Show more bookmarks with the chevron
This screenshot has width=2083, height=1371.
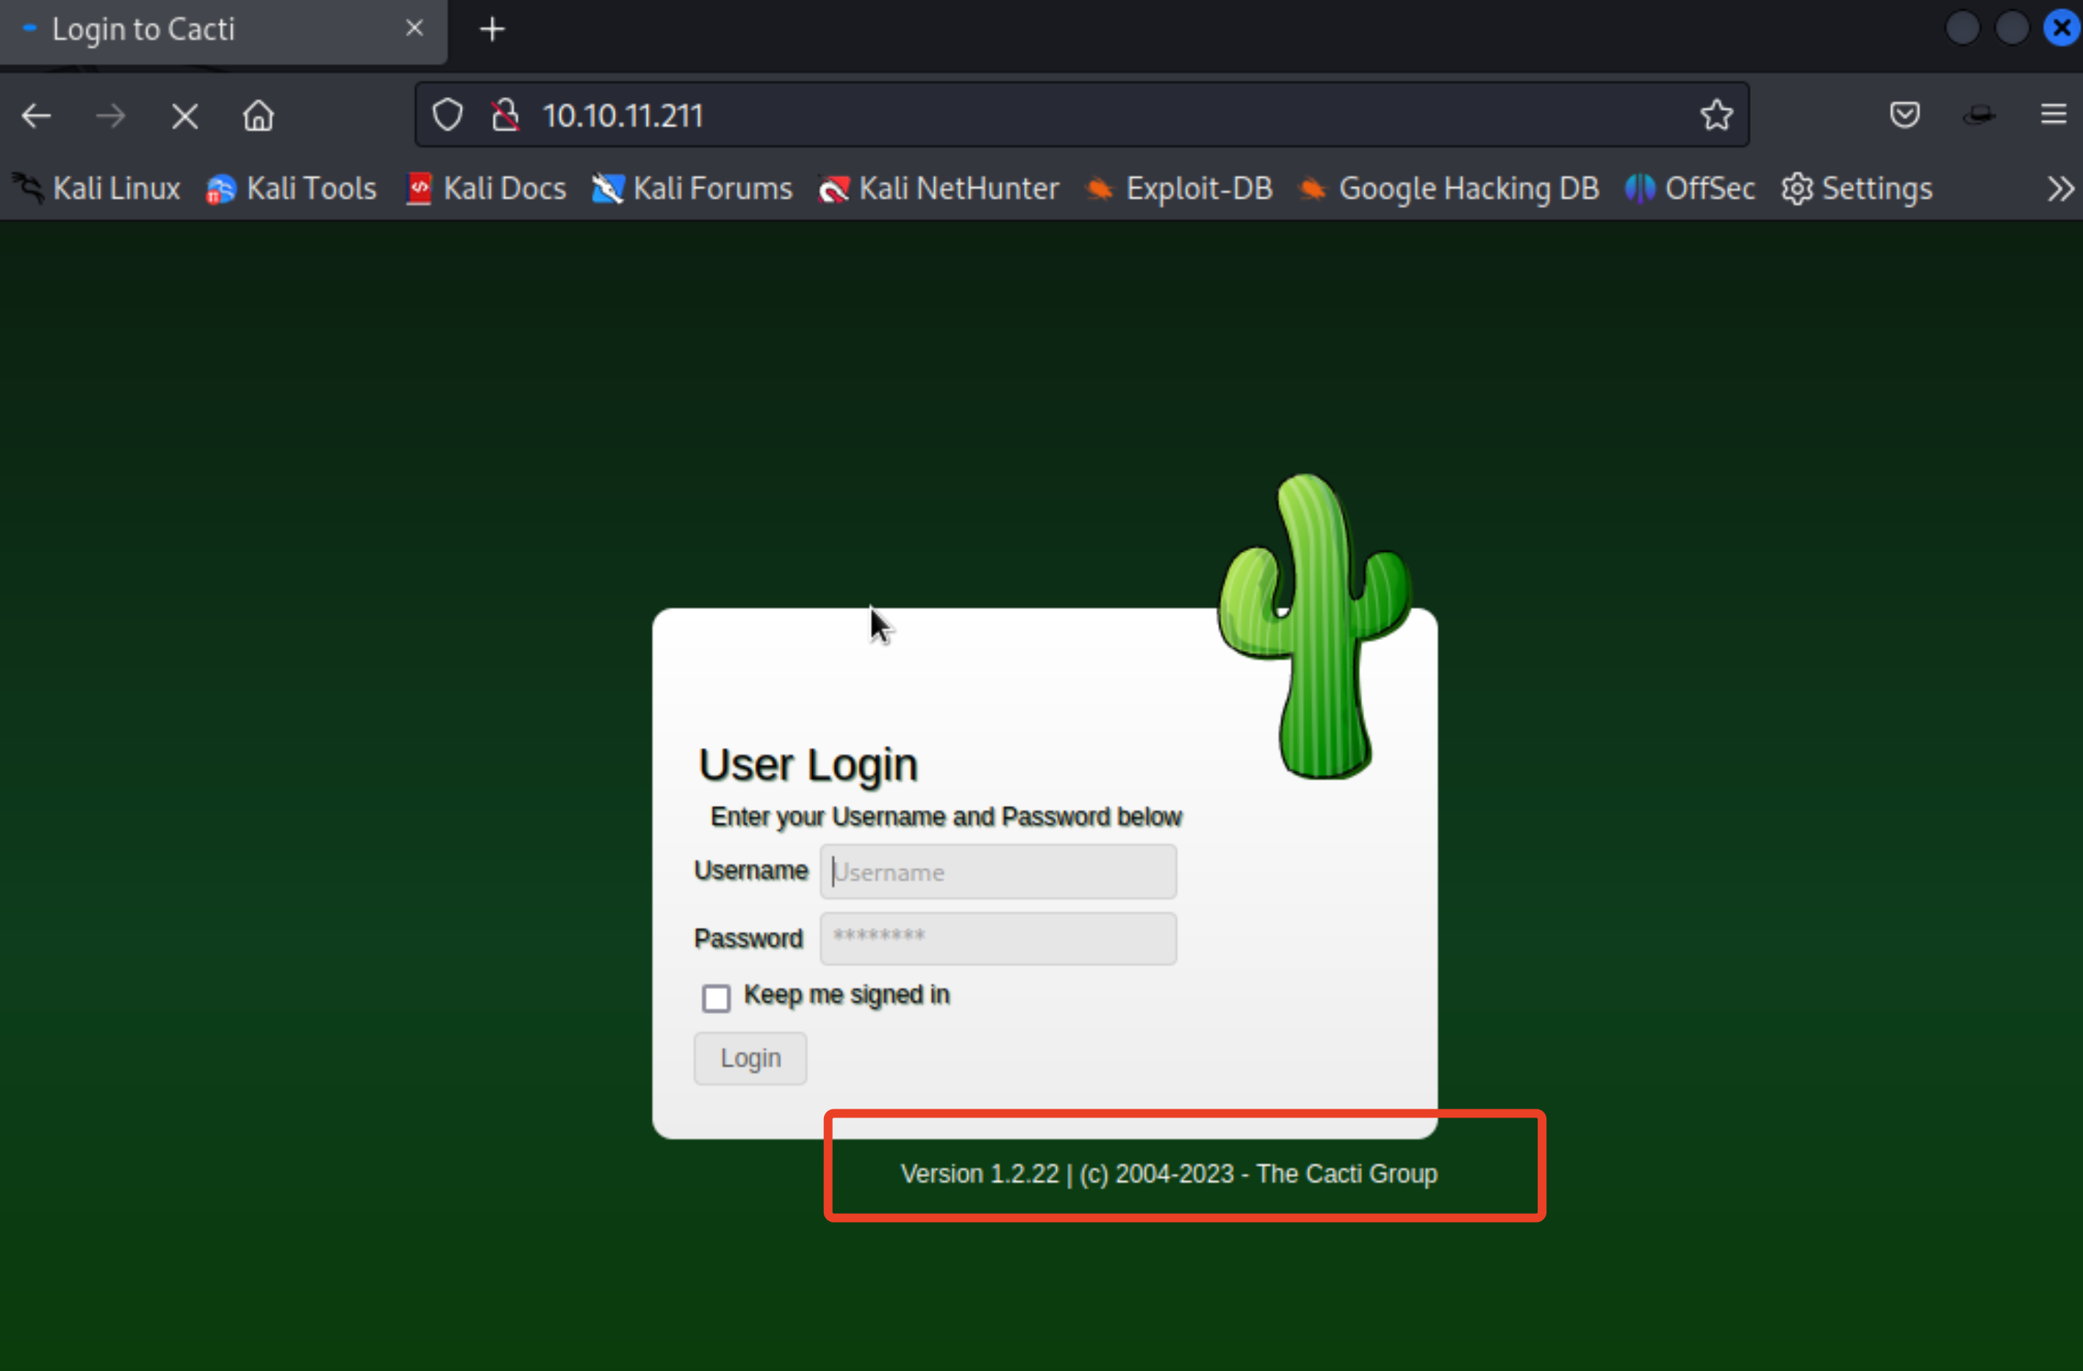tap(2060, 188)
